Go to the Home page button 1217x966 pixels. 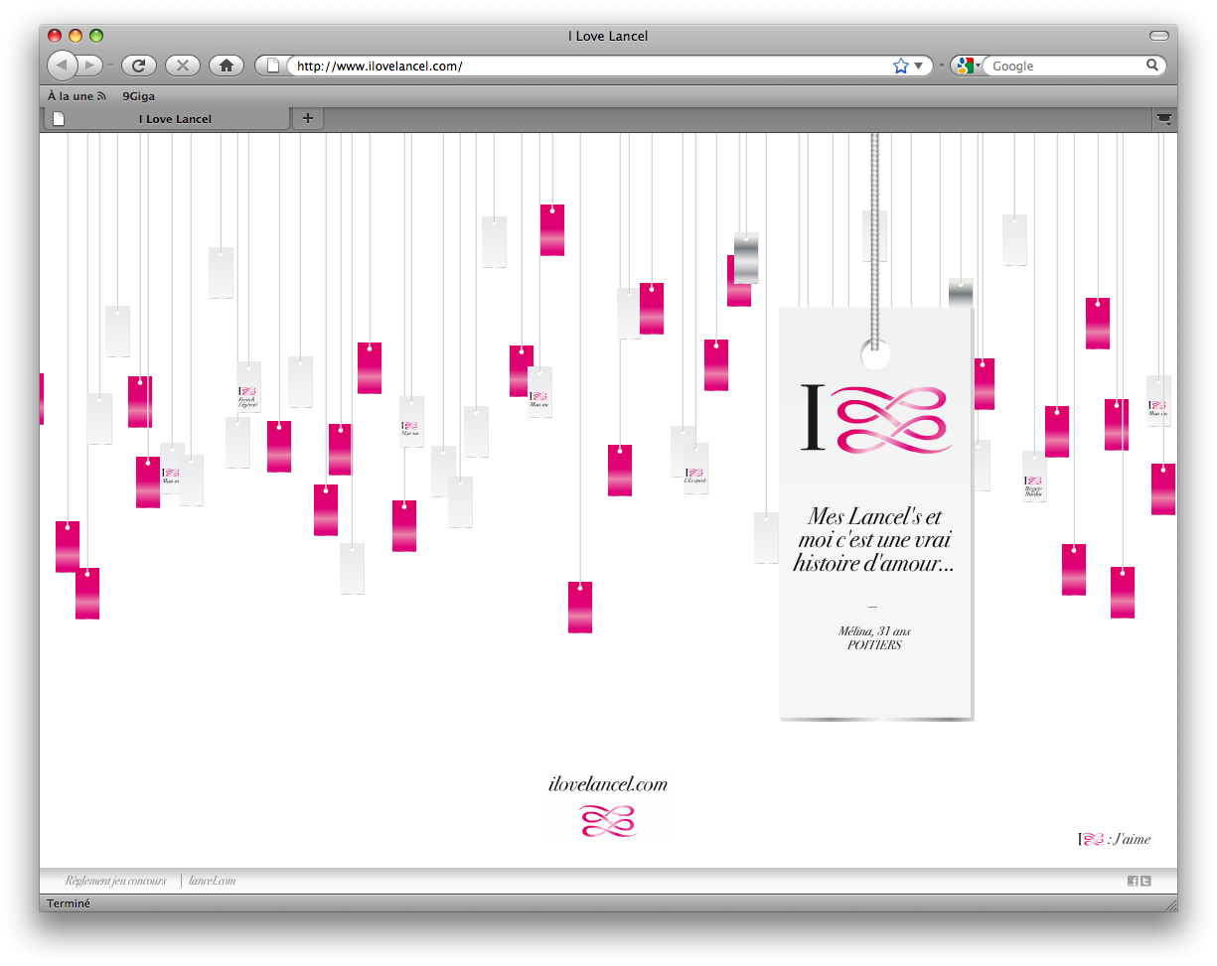[x=227, y=66]
